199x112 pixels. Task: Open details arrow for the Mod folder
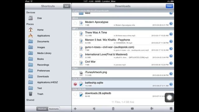pyautogui.click(x=171, y=13)
